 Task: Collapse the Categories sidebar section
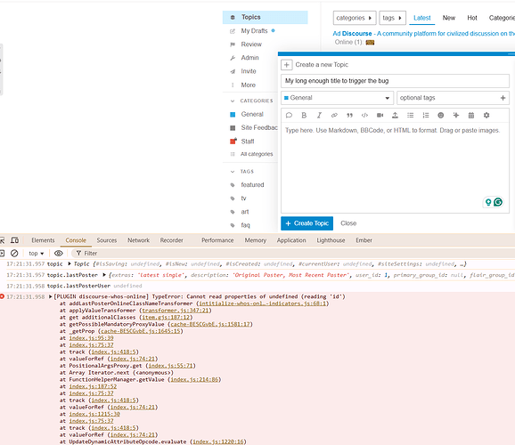252,101
